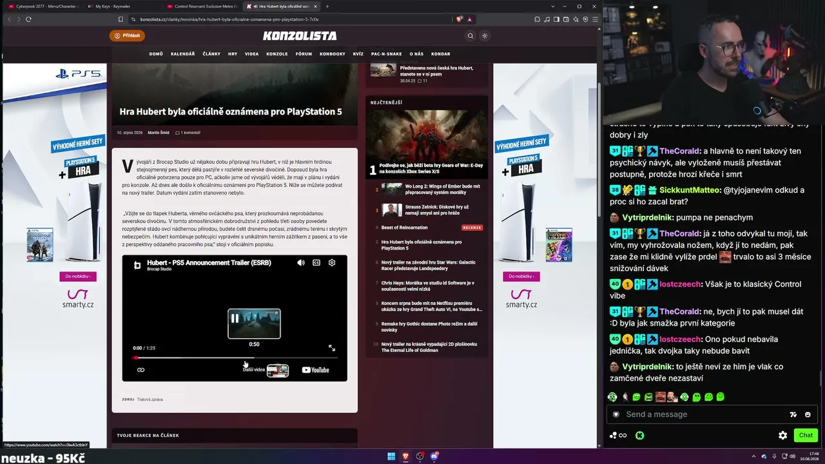The image size is (825, 464).
Task: Open browser main menu
Action: [595, 19]
